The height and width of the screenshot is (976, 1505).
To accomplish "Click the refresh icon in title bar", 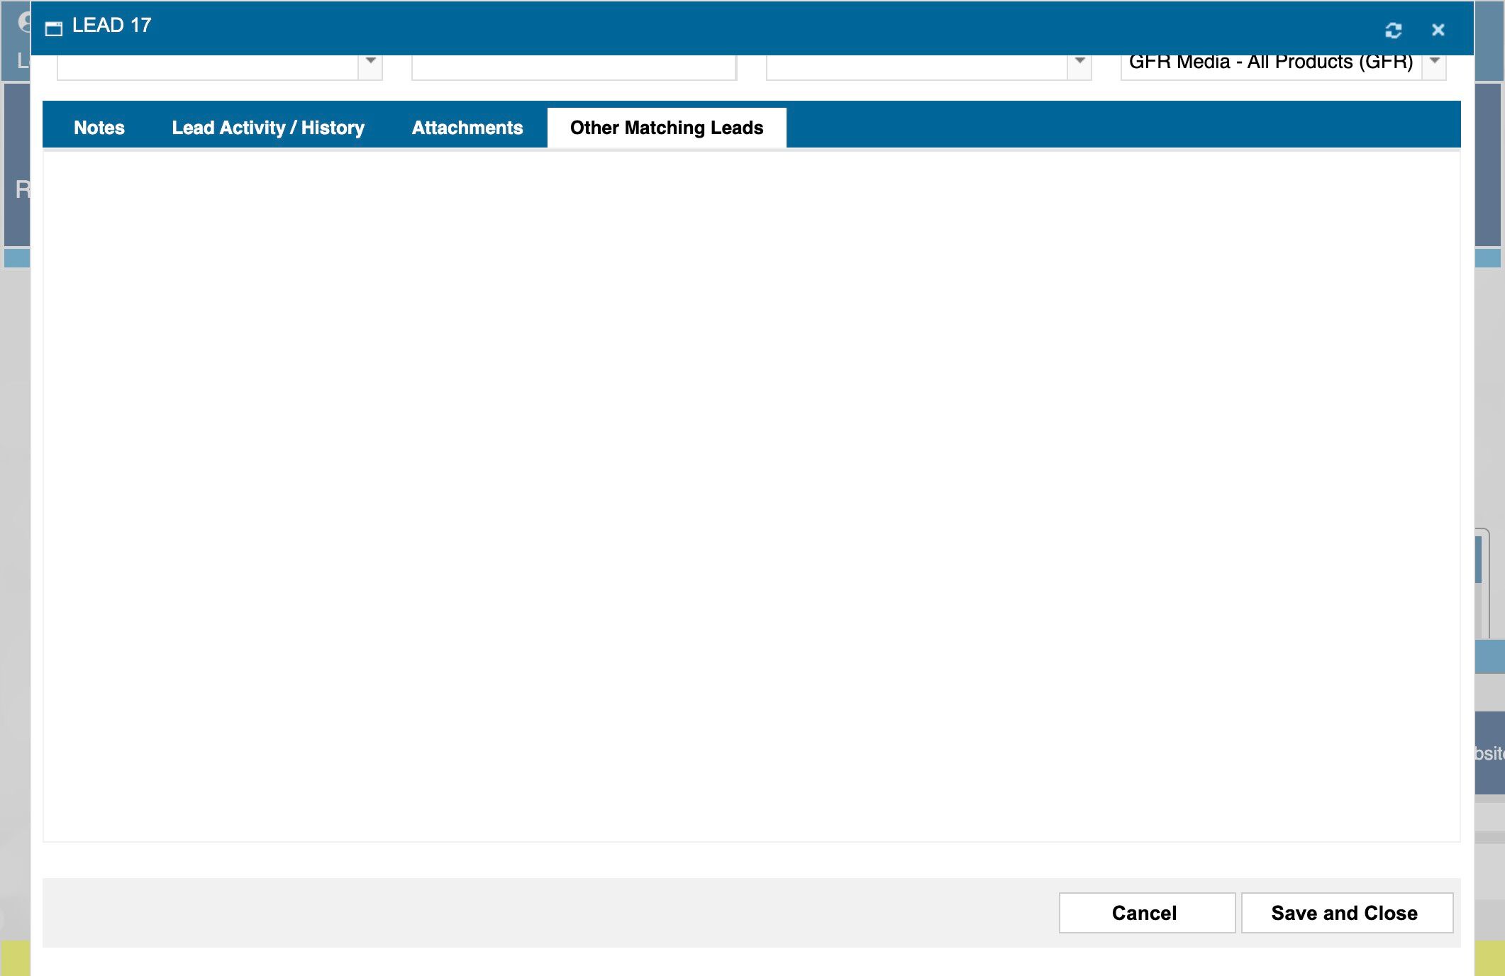I will point(1393,30).
